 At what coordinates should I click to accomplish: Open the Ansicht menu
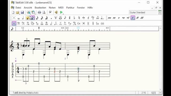pyautogui.click(x=28, y=8)
